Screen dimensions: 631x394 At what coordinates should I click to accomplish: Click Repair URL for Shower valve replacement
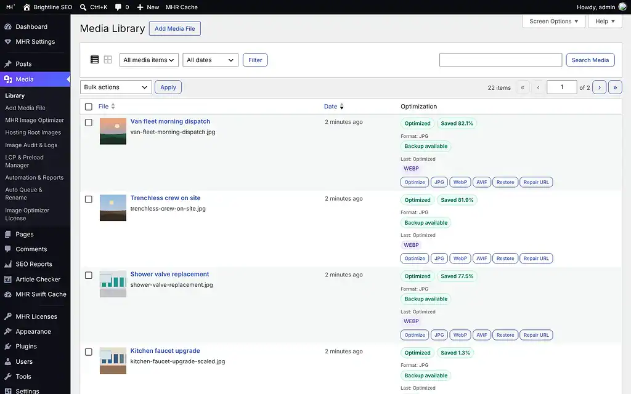(536, 335)
